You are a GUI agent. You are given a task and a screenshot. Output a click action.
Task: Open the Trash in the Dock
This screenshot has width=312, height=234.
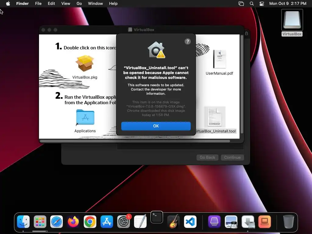pos(288,222)
